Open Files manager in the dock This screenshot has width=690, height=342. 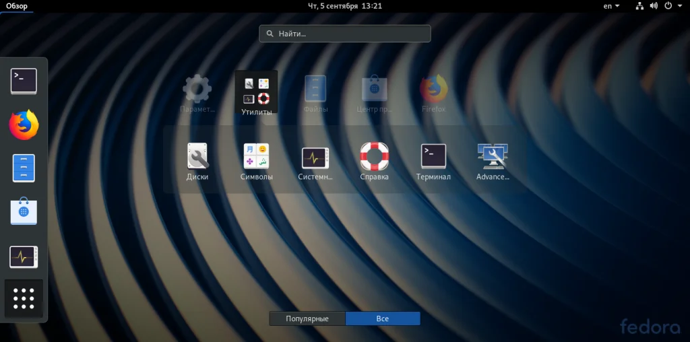pyautogui.click(x=24, y=168)
